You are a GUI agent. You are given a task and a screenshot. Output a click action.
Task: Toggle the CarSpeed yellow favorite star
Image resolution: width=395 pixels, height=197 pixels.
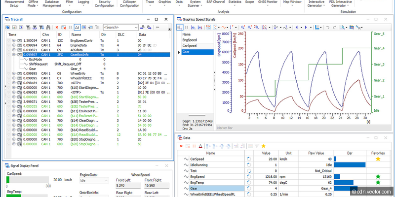click(x=378, y=159)
